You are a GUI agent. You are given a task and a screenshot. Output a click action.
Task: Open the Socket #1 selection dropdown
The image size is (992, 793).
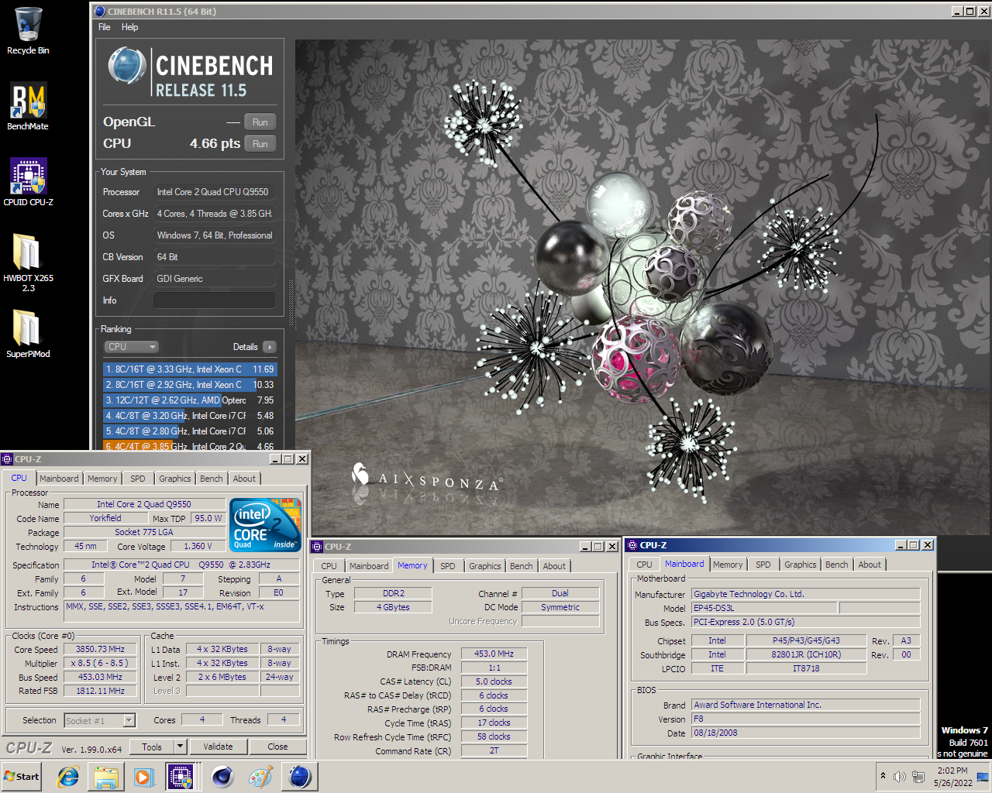click(x=100, y=720)
